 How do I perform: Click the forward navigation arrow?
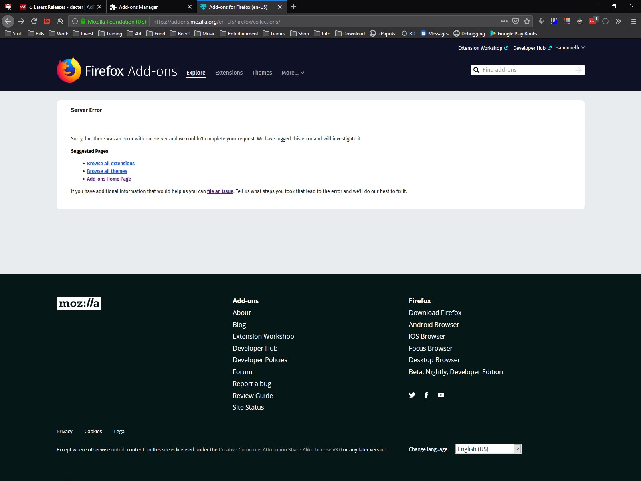pyautogui.click(x=21, y=21)
